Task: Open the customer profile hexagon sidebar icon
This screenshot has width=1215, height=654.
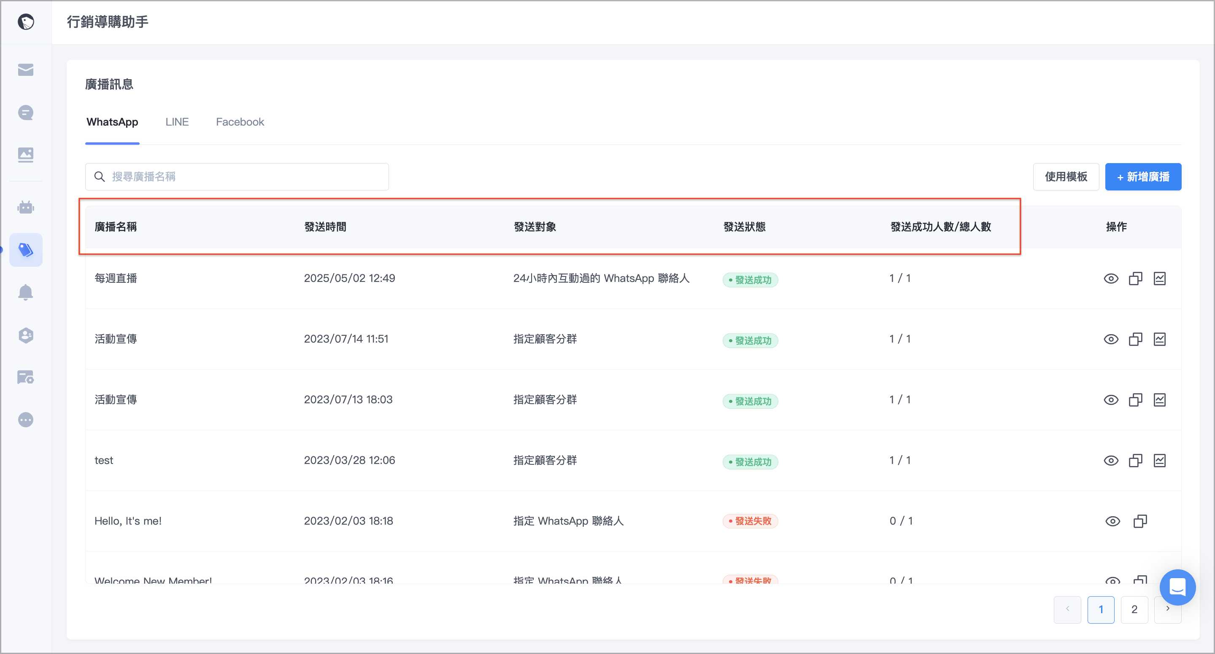Action: pyautogui.click(x=26, y=335)
